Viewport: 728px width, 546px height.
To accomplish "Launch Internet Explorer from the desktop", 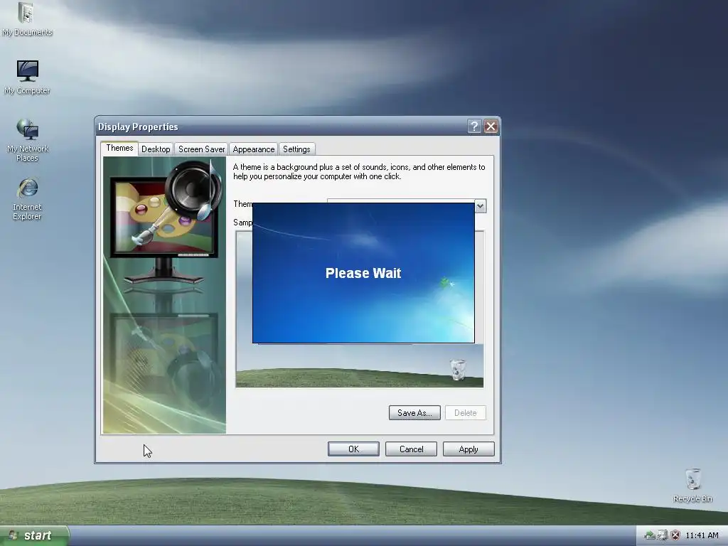I will pyautogui.click(x=28, y=199).
